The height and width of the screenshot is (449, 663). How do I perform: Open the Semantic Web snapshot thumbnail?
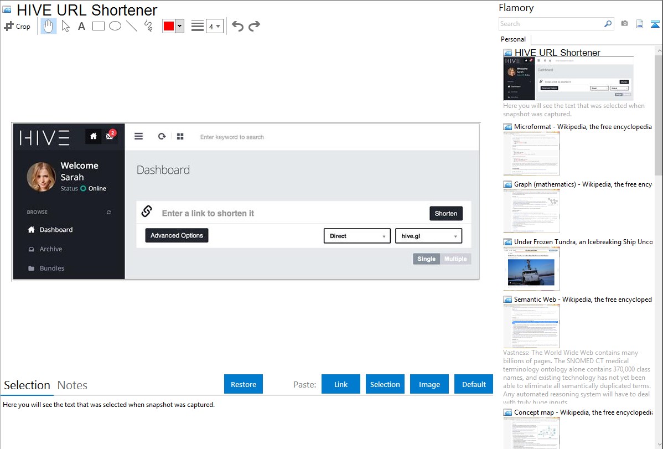point(531,326)
